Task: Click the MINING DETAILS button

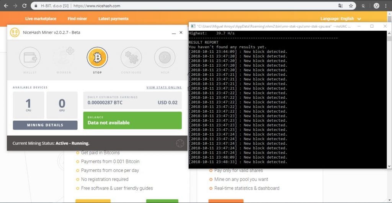Action: pos(45,125)
